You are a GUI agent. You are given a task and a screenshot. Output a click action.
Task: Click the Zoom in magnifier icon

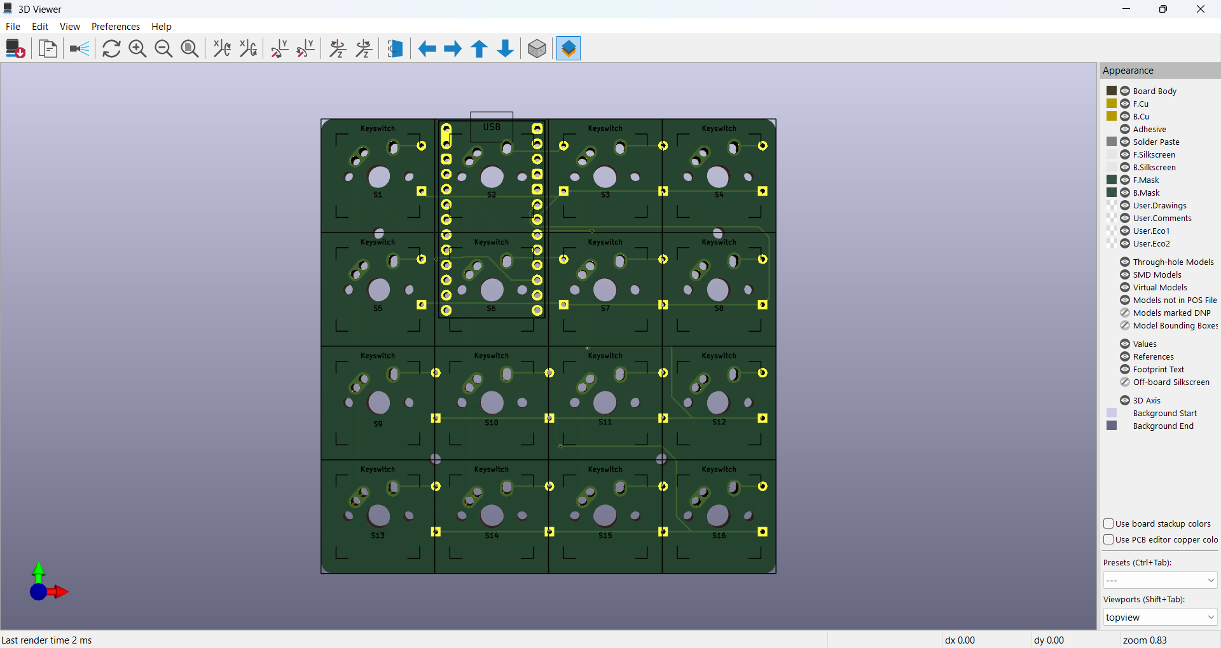point(137,49)
